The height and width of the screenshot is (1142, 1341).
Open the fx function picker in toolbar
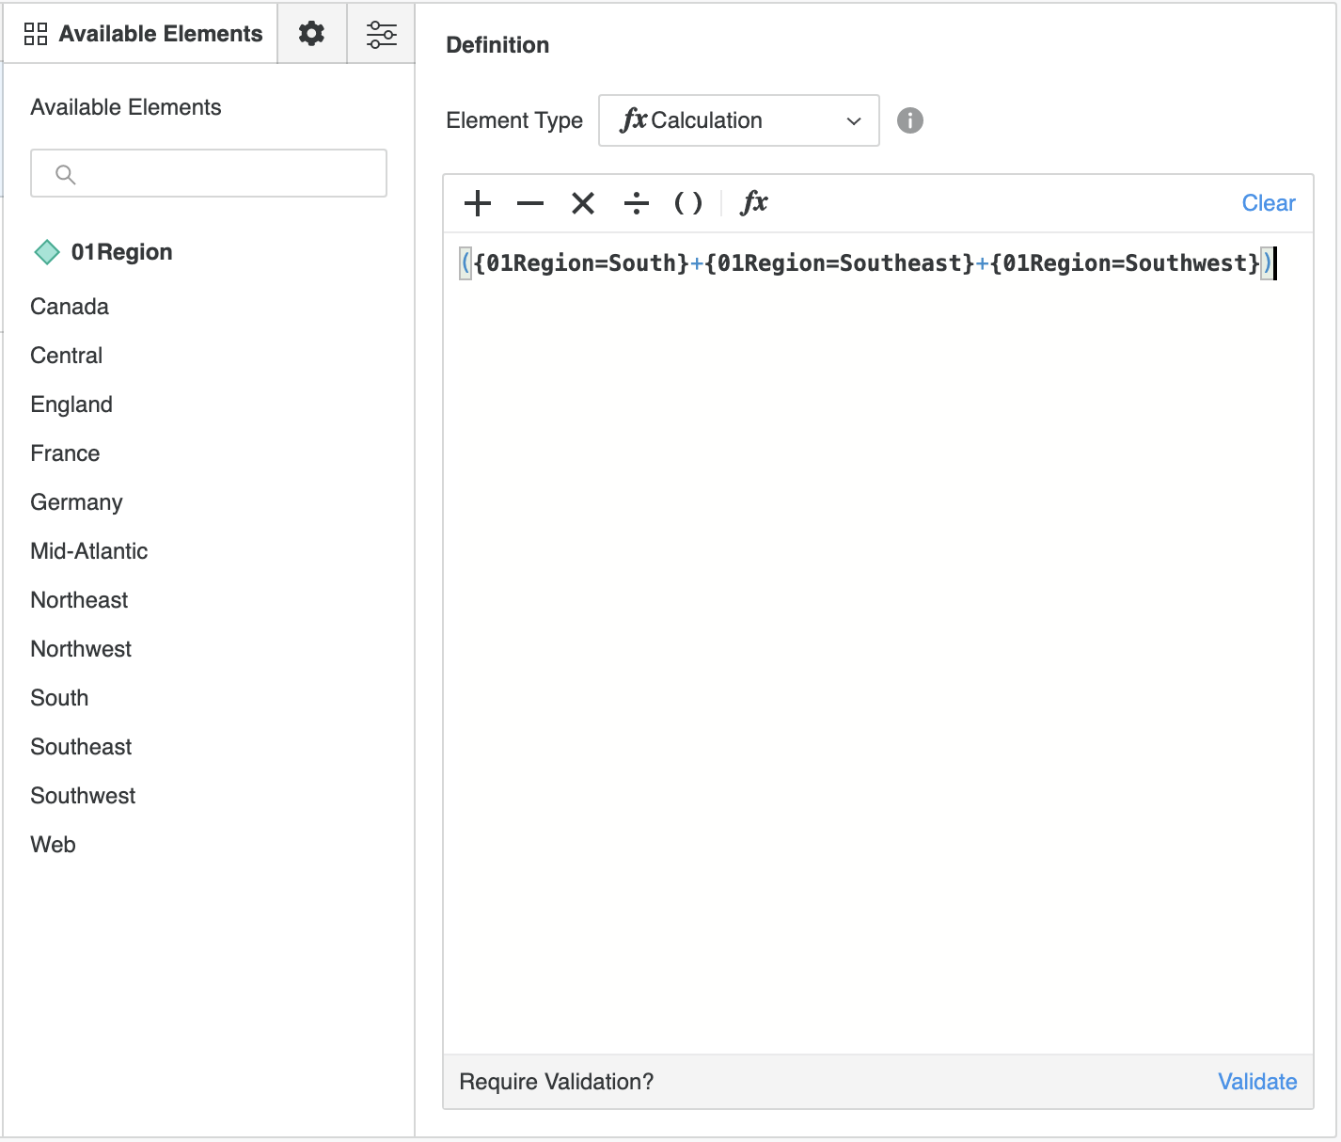tap(754, 203)
